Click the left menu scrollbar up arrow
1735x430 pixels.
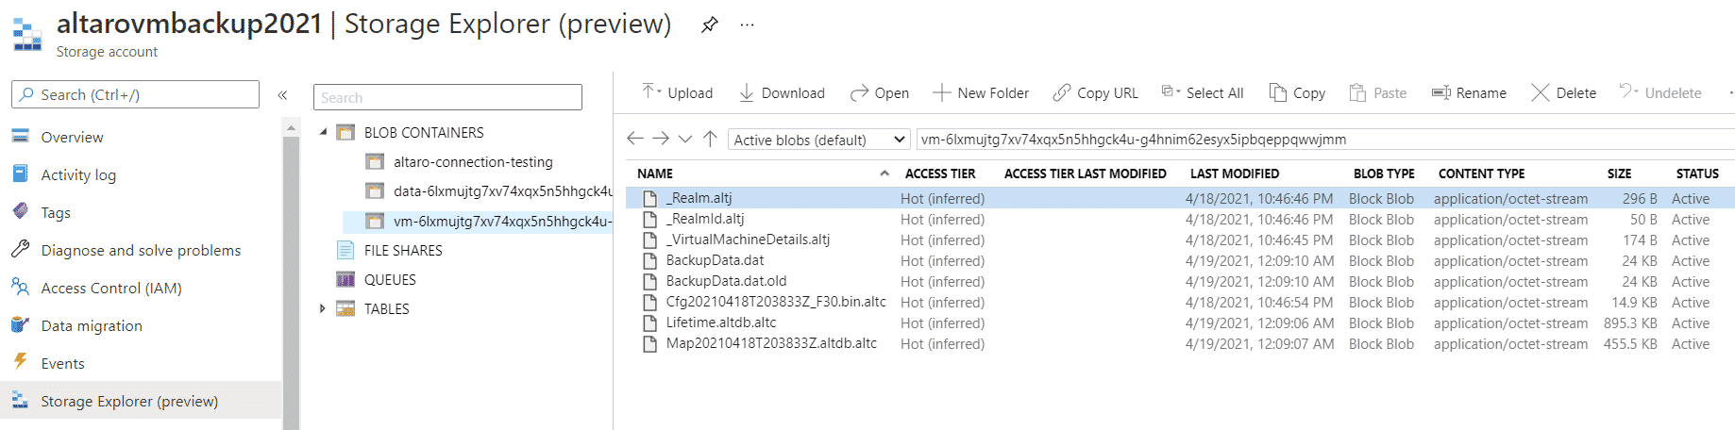[291, 127]
